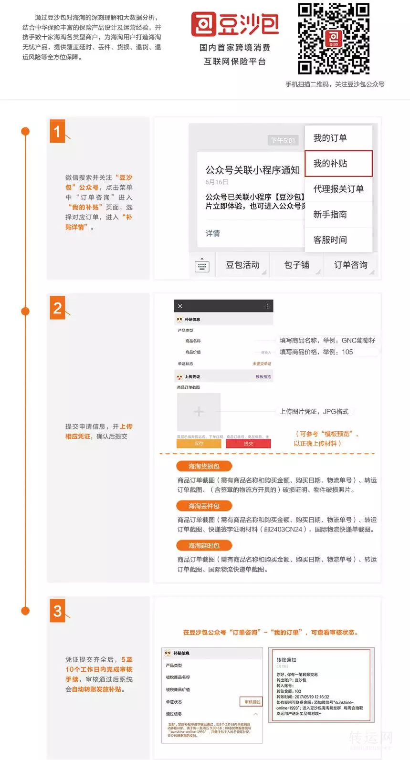Screen dimensions: 410x760
Task: Click the 公众号关联小程序通知 title
Action: pos(252,170)
